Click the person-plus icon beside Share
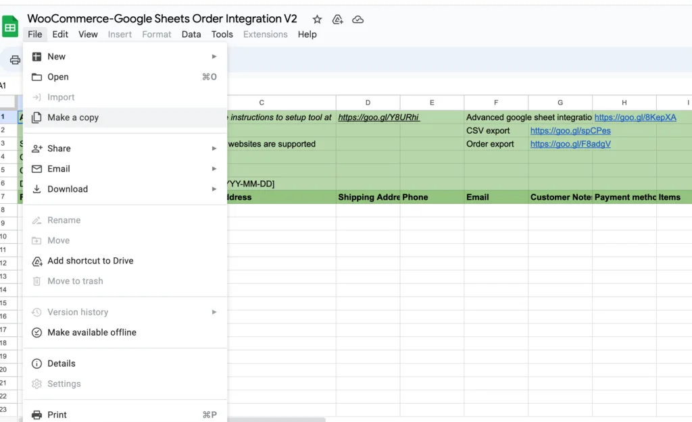The height and width of the screenshot is (422, 692). [36, 149]
